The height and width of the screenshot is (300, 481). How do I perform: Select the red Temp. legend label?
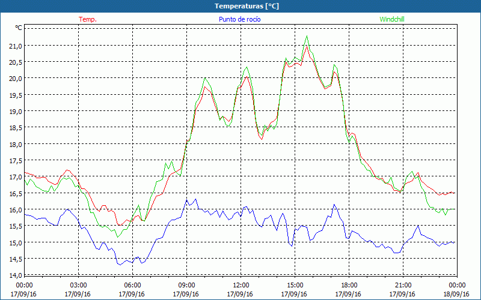tap(88, 19)
